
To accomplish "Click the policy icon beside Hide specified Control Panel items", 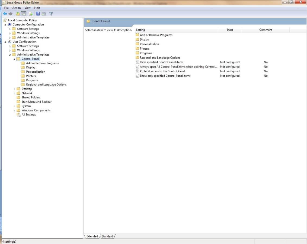I will 137,62.
